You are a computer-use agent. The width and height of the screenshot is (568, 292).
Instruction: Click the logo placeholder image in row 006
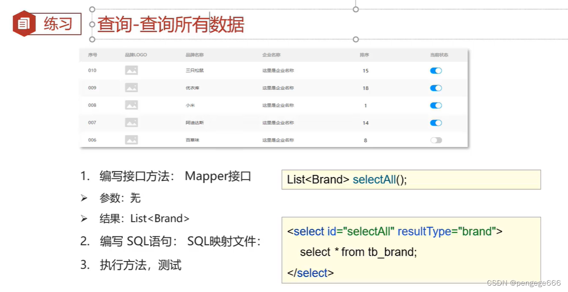132,140
